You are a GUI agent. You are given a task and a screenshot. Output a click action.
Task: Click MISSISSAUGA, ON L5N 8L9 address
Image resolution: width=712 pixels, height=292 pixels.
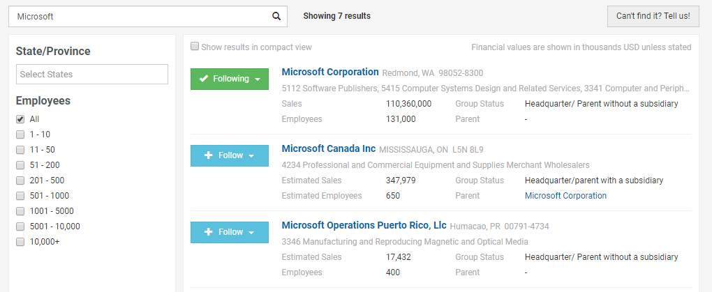click(431, 150)
